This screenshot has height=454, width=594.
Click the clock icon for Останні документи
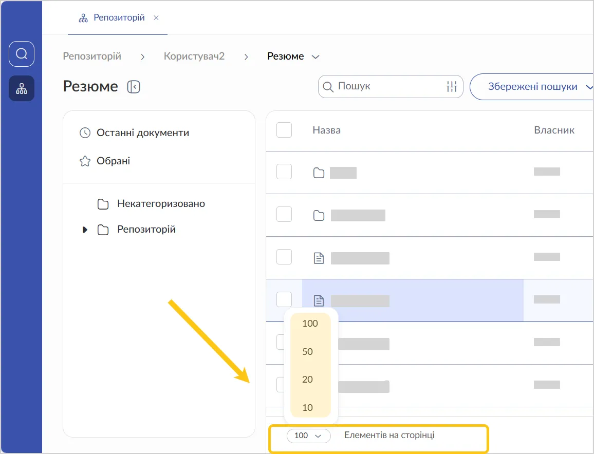click(x=85, y=133)
